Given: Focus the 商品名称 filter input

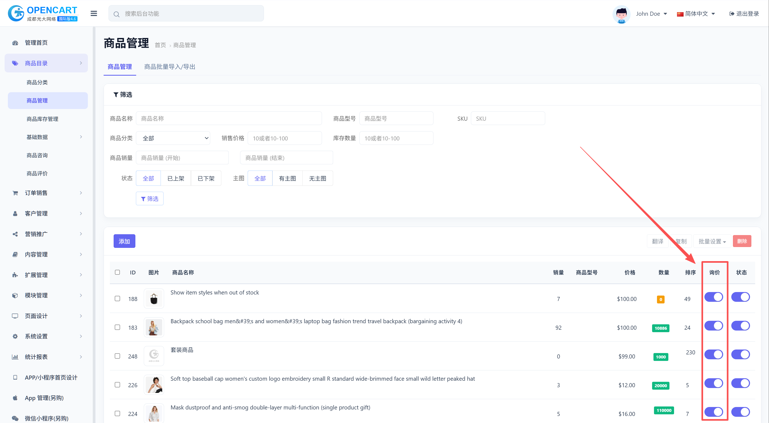Looking at the screenshot, I should coord(229,118).
